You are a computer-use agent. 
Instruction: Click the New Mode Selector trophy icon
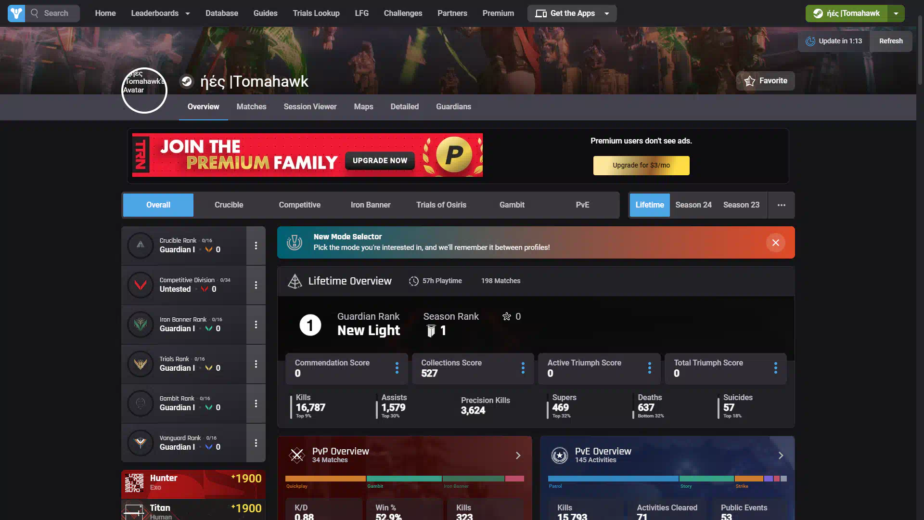[x=295, y=243]
